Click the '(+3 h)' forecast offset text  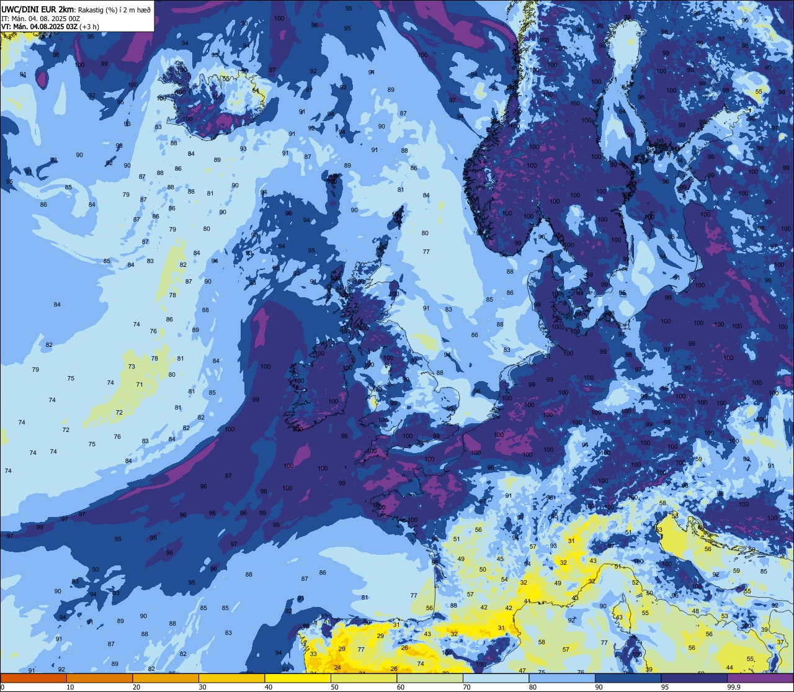[91, 27]
